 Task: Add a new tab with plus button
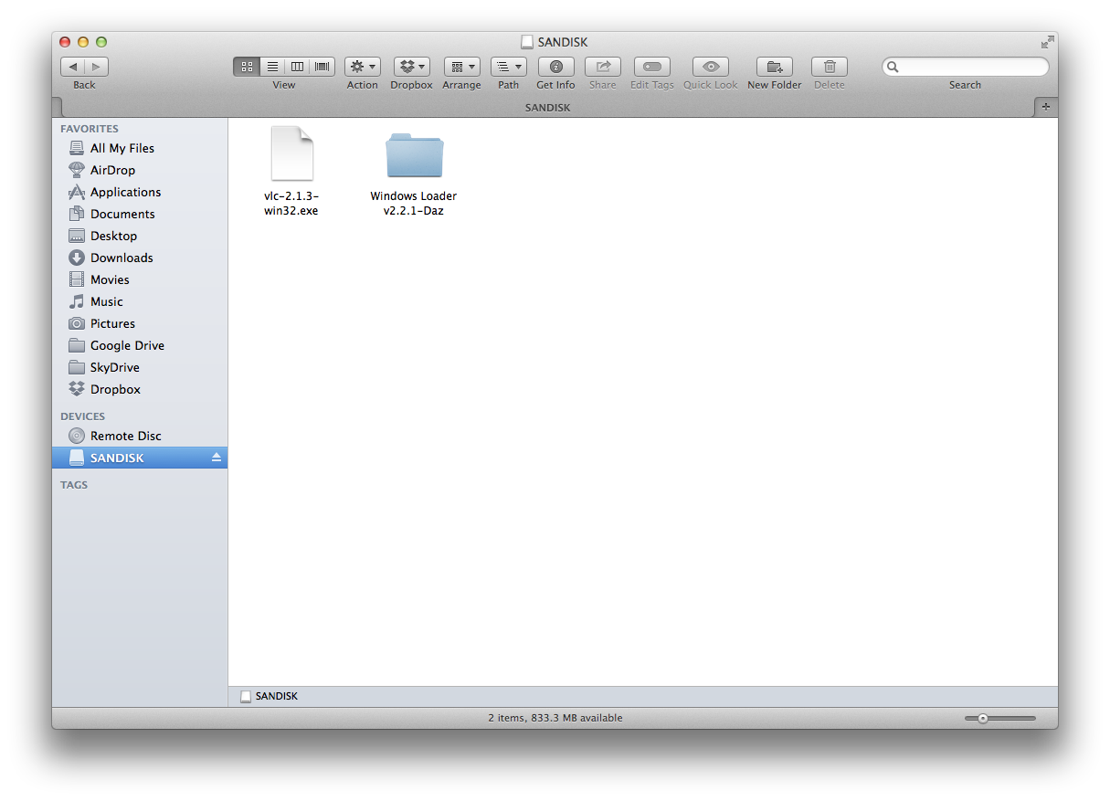(x=1046, y=108)
